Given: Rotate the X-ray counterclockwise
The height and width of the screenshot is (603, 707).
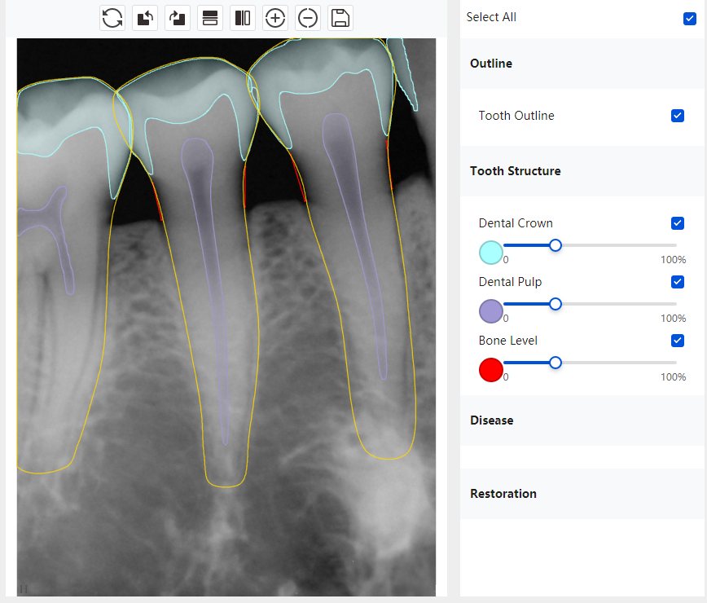Looking at the screenshot, I should (x=145, y=18).
